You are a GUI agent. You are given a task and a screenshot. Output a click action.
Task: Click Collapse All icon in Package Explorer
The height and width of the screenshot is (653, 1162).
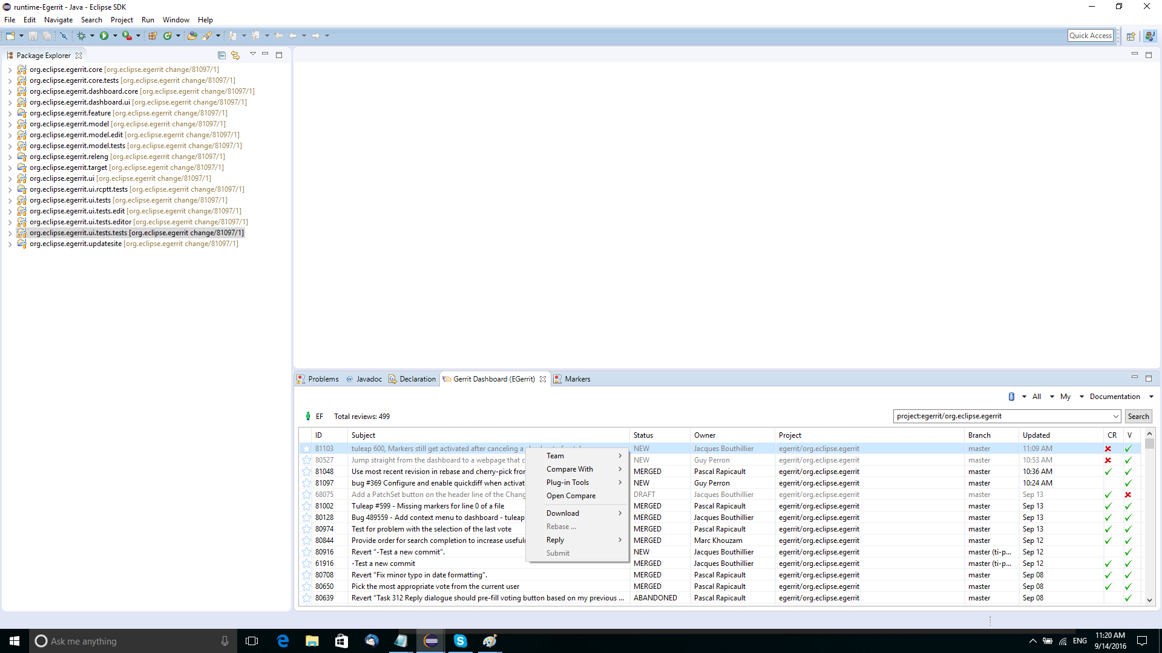point(222,55)
